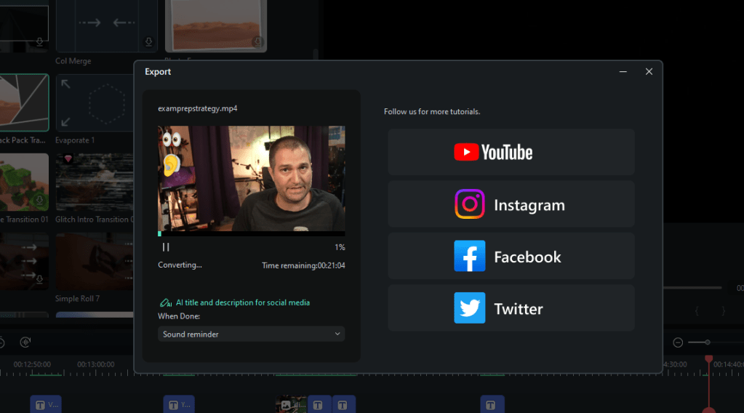744x413 pixels.
Task: Click the examprepstrategy.mp4 file name
Action: pos(197,108)
